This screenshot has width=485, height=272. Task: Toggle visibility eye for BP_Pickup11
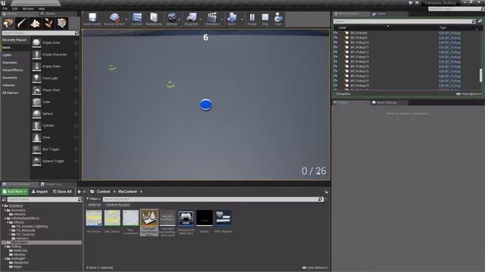(x=336, y=47)
